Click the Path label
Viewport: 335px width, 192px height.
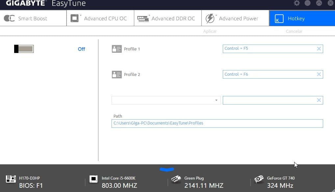118,116
